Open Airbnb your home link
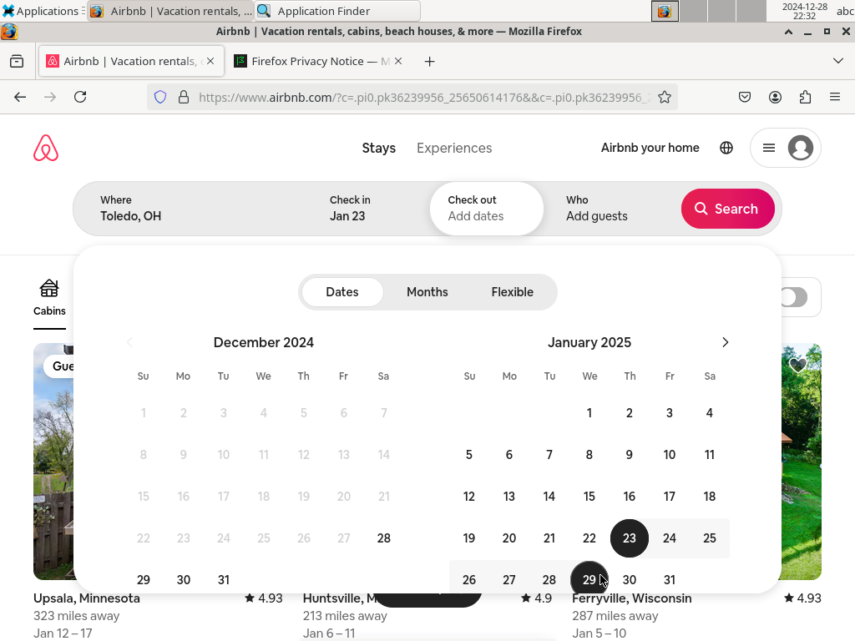 tap(650, 148)
